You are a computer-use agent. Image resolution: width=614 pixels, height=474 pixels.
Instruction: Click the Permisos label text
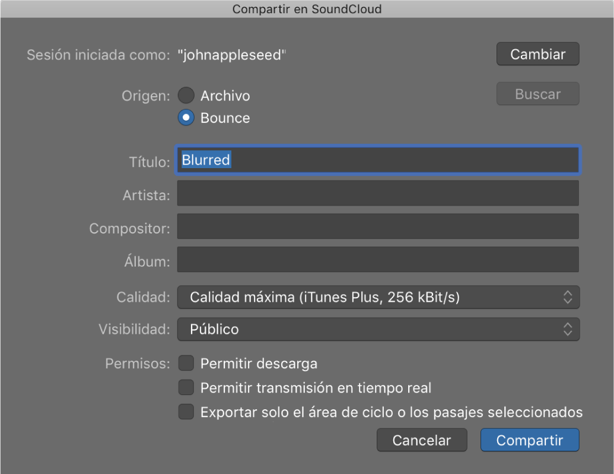pos(137,364)
